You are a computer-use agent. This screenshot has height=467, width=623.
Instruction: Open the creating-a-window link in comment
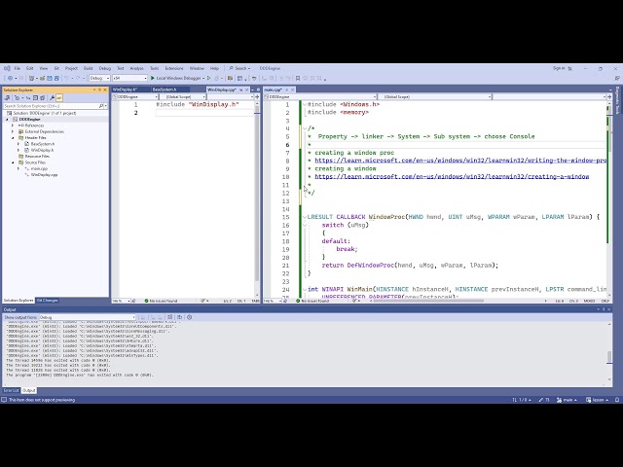pyautogui.click(x=452, y=177)
